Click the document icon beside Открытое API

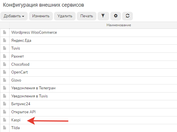click(x=5, y=112)
